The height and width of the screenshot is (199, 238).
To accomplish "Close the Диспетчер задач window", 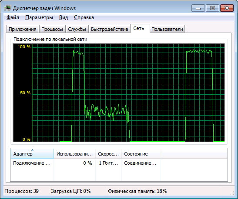I will 227,8.
